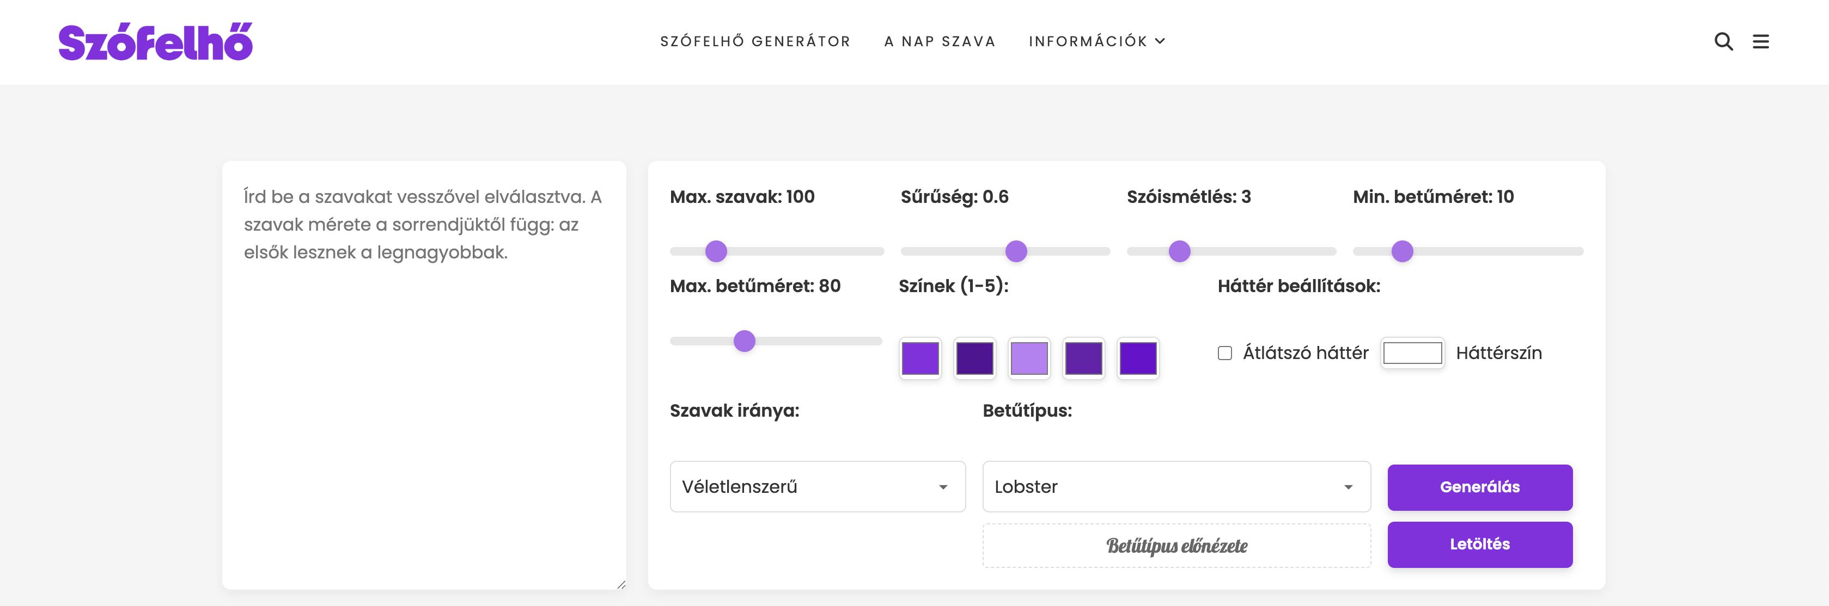1829x606 pixels.
Task: Click the Szófelhő logo
Action: coord(155,42)
